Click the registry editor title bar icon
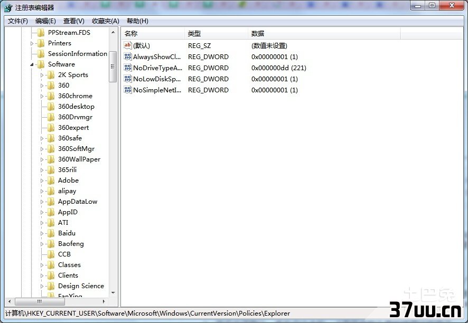Image resolution: width=468 pixels, height=323 pixels. point(8,7)
